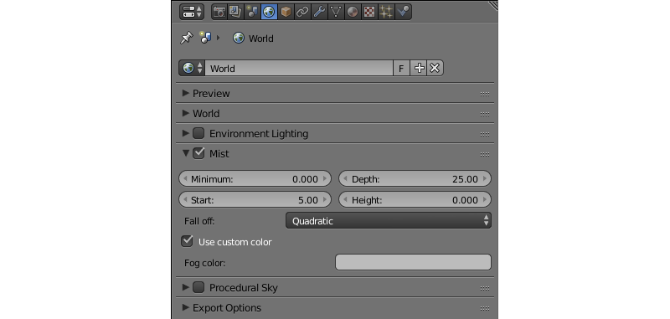Increase Start with its right arrow
The height and width of the screenshot is (319, 670).
325,199
